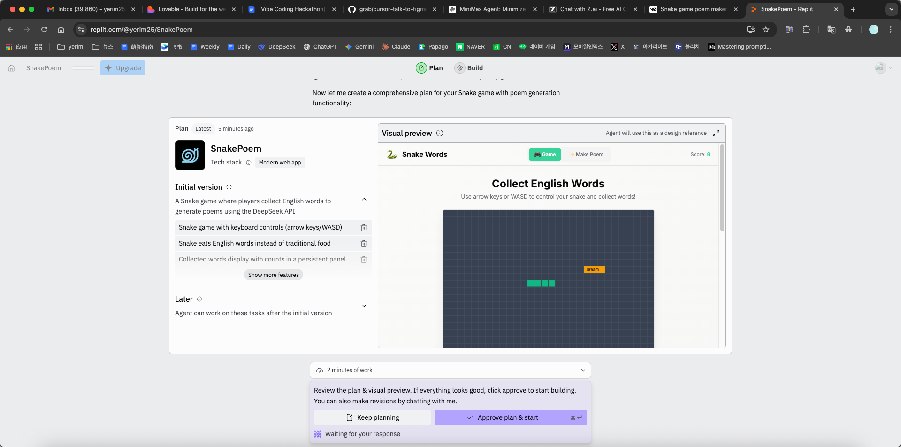
Task: Click the Visual preview info icon
Action: 440,133
